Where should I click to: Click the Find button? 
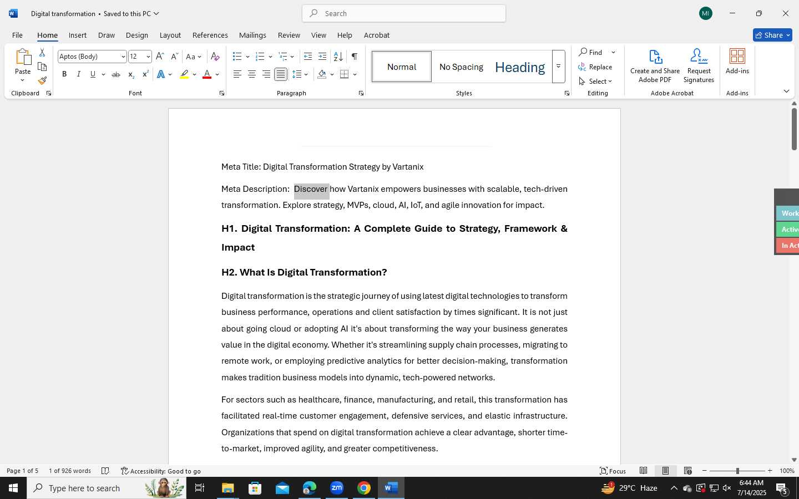click(591, 52)
